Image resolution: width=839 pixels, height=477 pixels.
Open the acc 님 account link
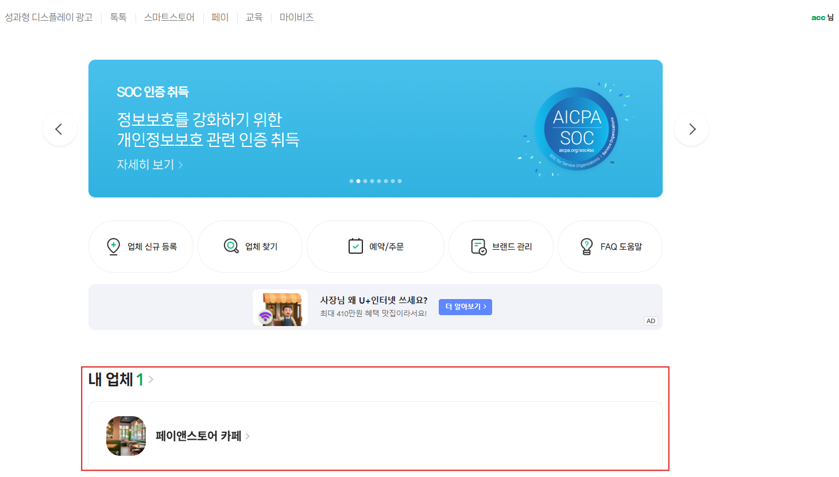click(822, 17)
